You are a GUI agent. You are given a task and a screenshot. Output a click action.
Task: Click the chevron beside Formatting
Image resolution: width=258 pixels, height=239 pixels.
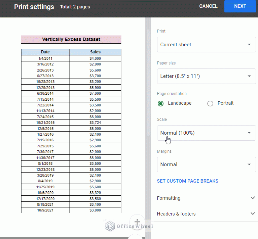point(253,198)
